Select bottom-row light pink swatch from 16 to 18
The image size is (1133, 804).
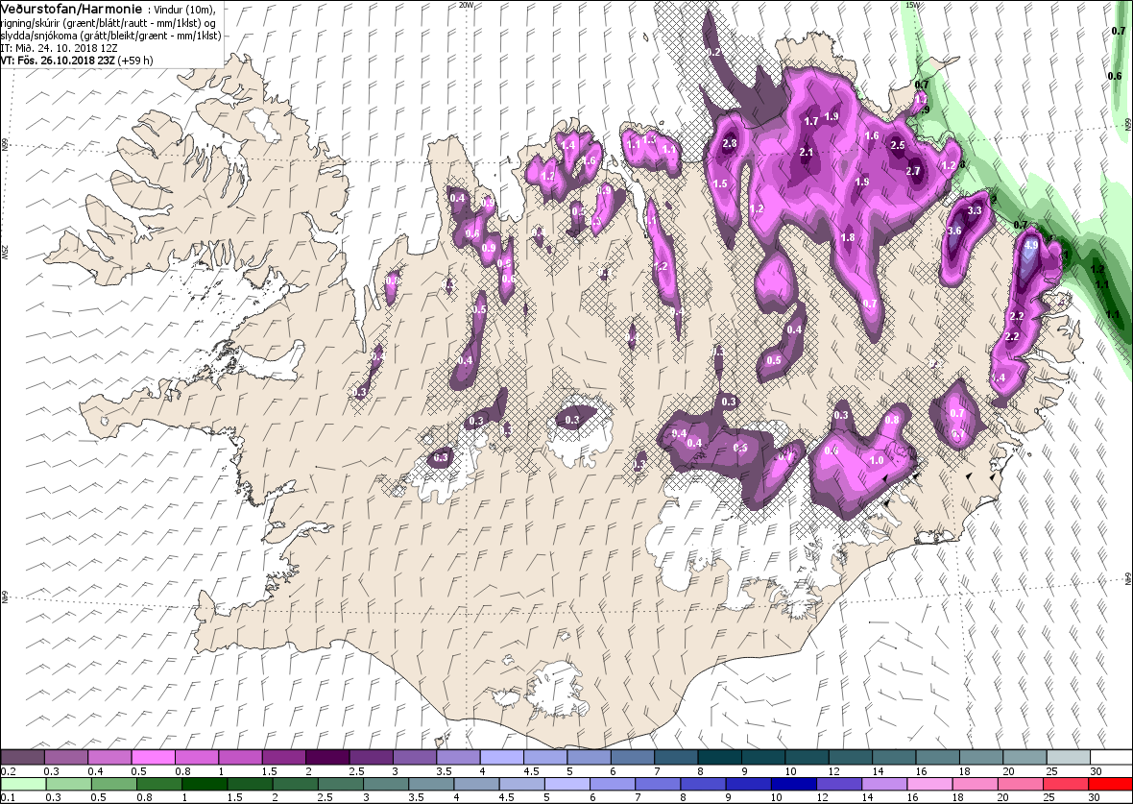click(x=929, y=784)
